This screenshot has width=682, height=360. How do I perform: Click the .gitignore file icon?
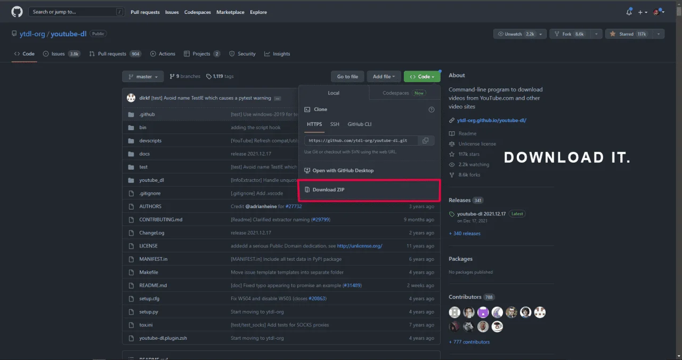coord(131,193)
